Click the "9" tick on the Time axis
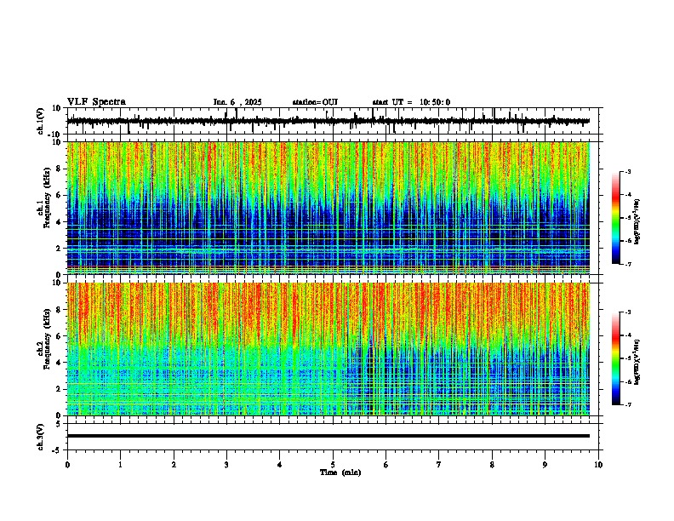 pos(545,465)
